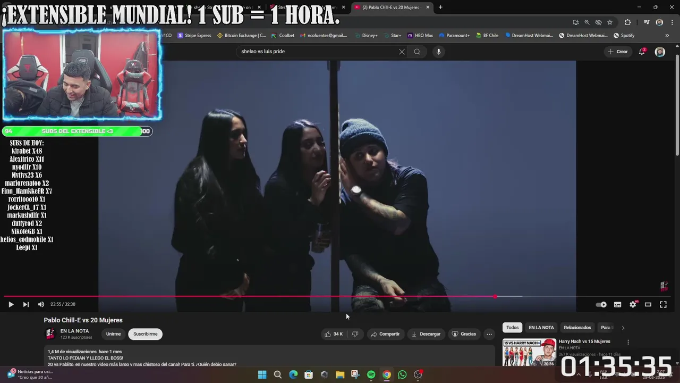Click the video description text box
The height and width of the screenshot is (383, 680).
(x=269, y=356)
